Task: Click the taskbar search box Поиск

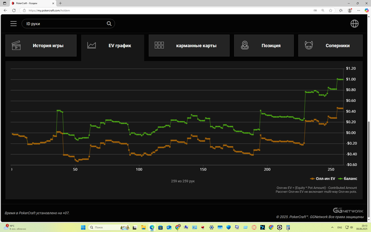Action: coord(109,228)
